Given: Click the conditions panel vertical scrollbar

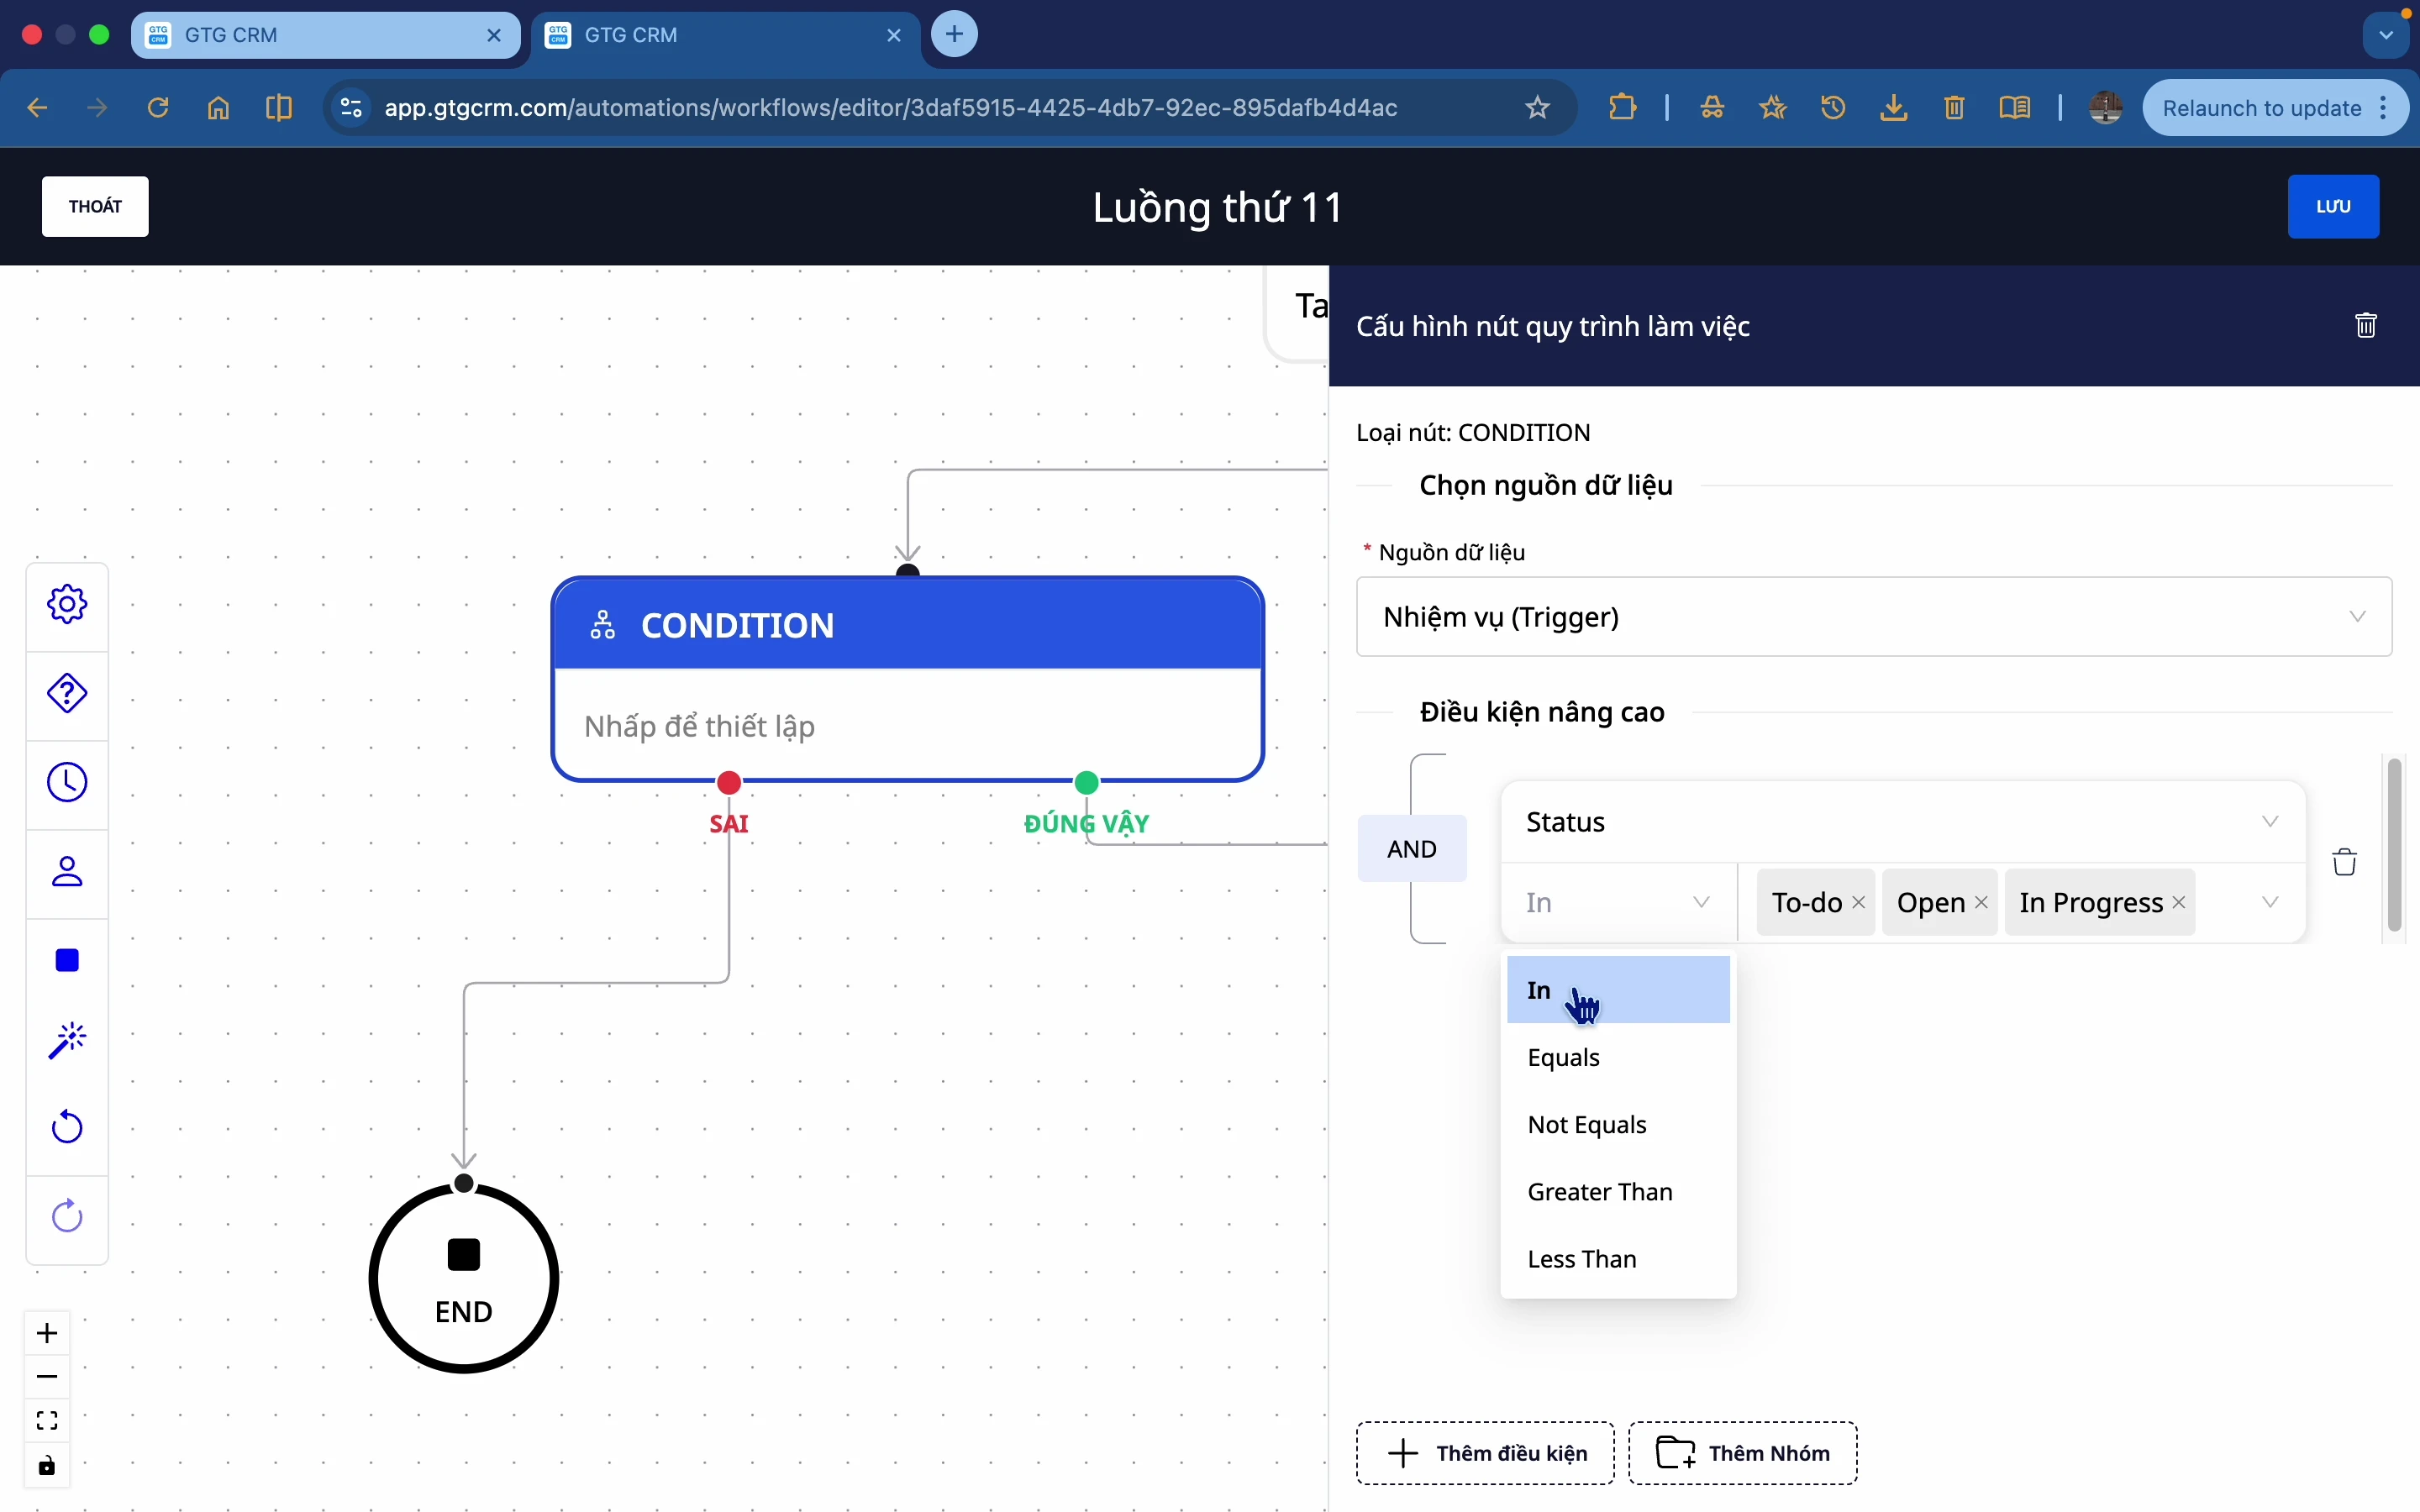Looking at the screenshot, I should coord(2394,846).
